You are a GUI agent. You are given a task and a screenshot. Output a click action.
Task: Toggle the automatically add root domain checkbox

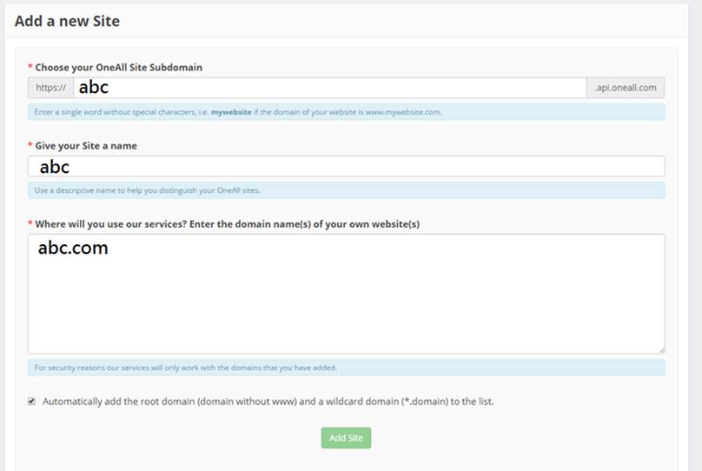coord(32,401)
